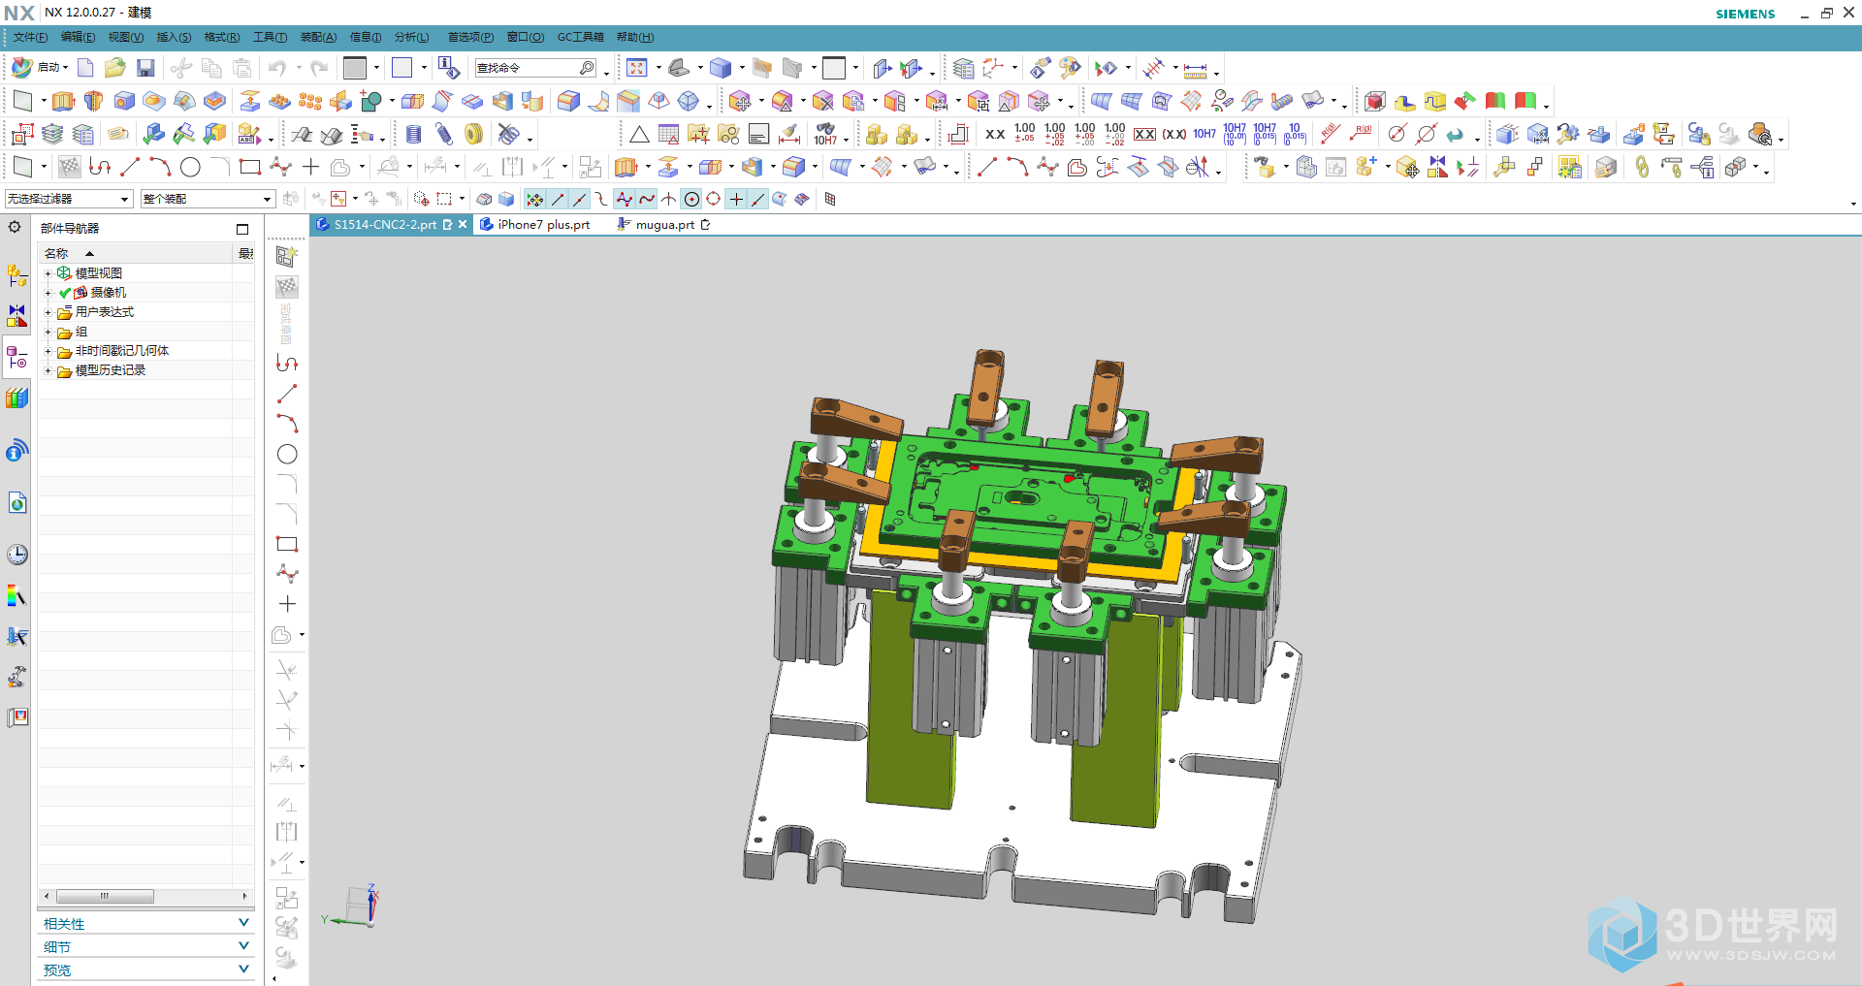Viewport: 1862px width, 986px height.
Task: Expand the 模型视图 tree node
Action: [48, 273]
